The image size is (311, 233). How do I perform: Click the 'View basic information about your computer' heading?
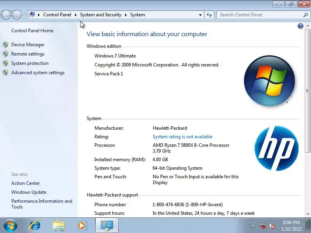click(x=147, y=34)
